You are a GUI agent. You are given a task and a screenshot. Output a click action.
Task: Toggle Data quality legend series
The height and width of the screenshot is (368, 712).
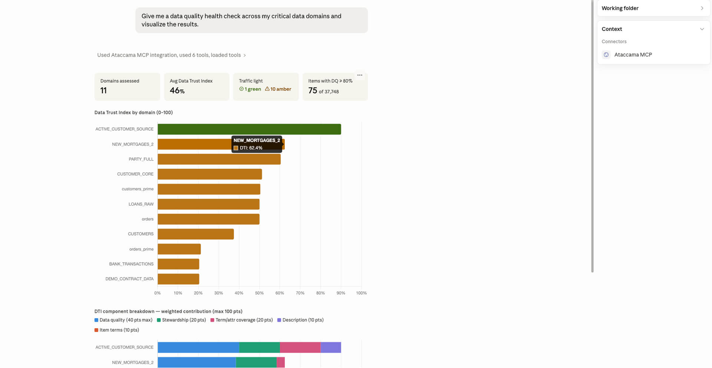click(123, 320)
